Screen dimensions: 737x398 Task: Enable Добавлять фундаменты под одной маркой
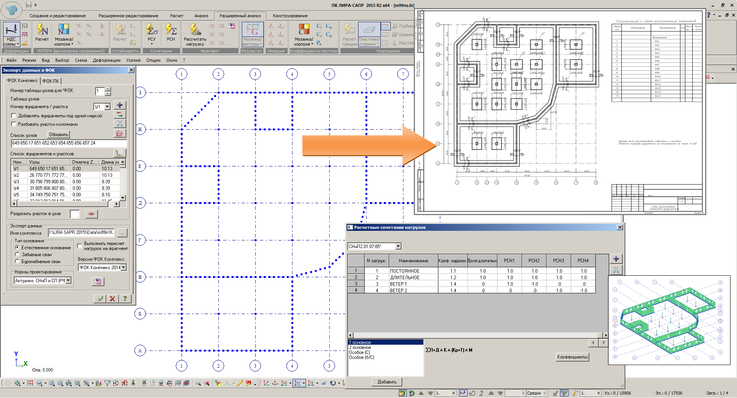(14, 116)
